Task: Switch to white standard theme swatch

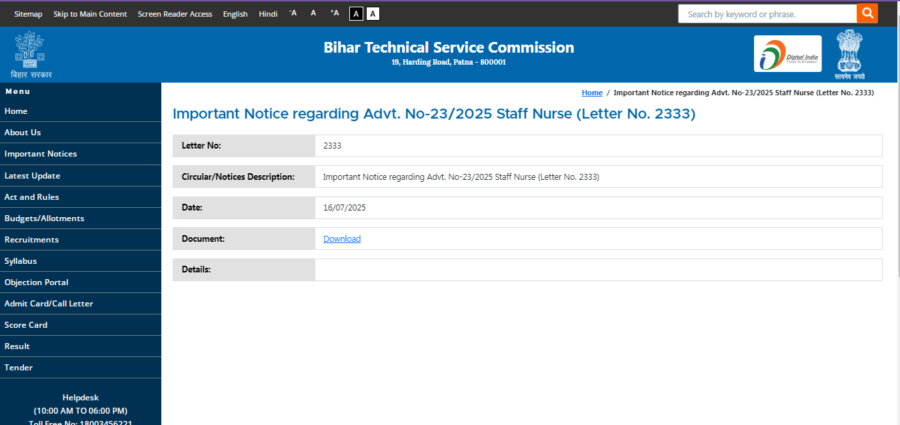Action: [x=373, y=13]
